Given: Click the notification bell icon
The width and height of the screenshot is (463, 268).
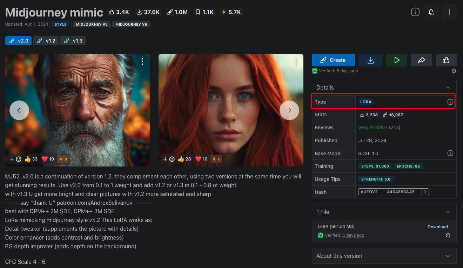Looking at the screenshot, I should 431,12.
